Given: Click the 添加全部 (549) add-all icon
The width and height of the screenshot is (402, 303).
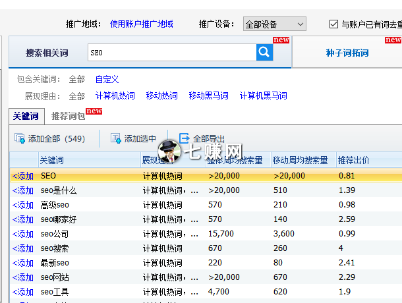Looking at the screenshot, I should pyautogui.click(x=20, y=138).
